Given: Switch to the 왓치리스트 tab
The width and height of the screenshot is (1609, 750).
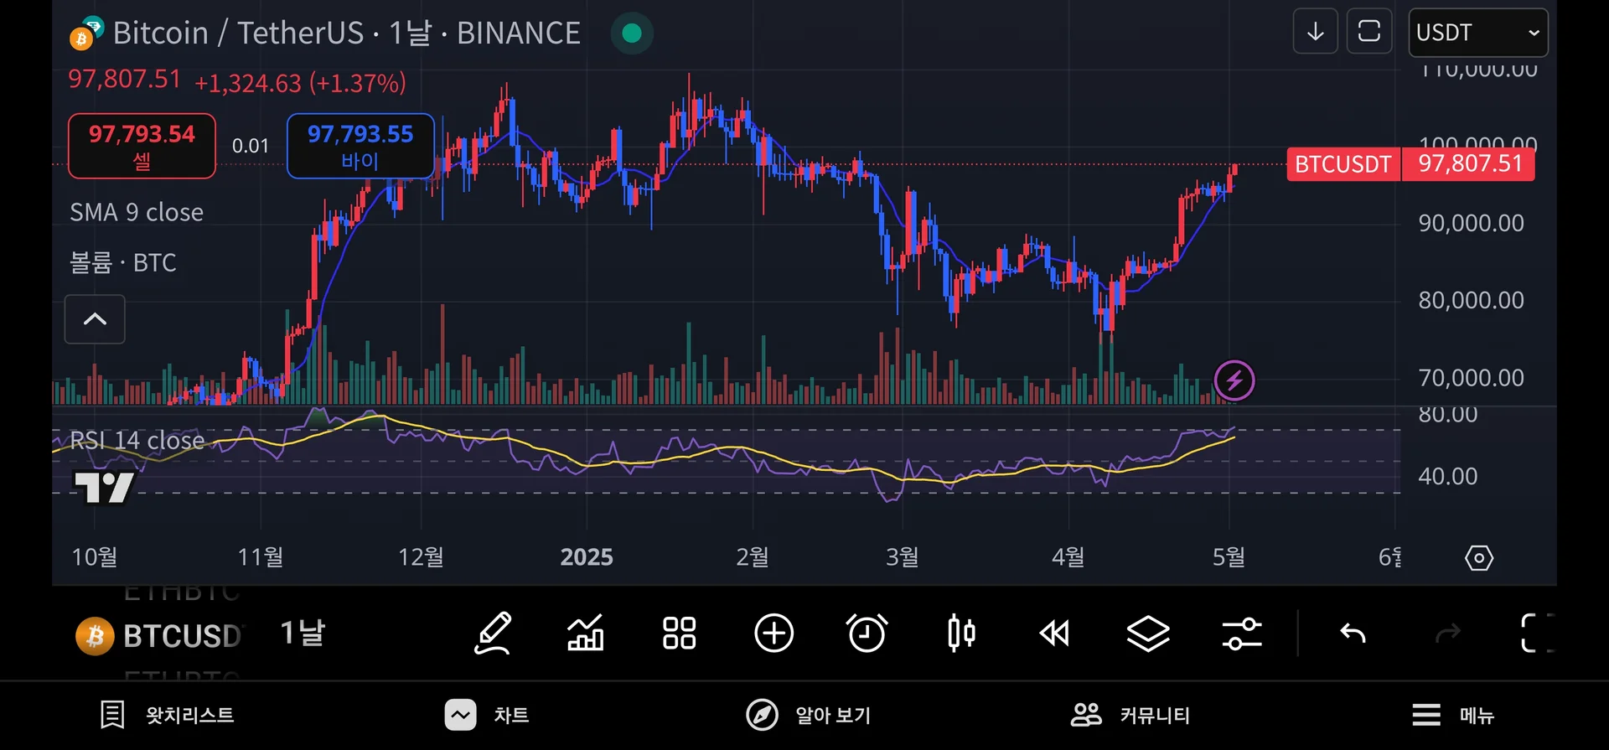Looking at the screenshot, I should pyautogui.click(x=168, y=715).
